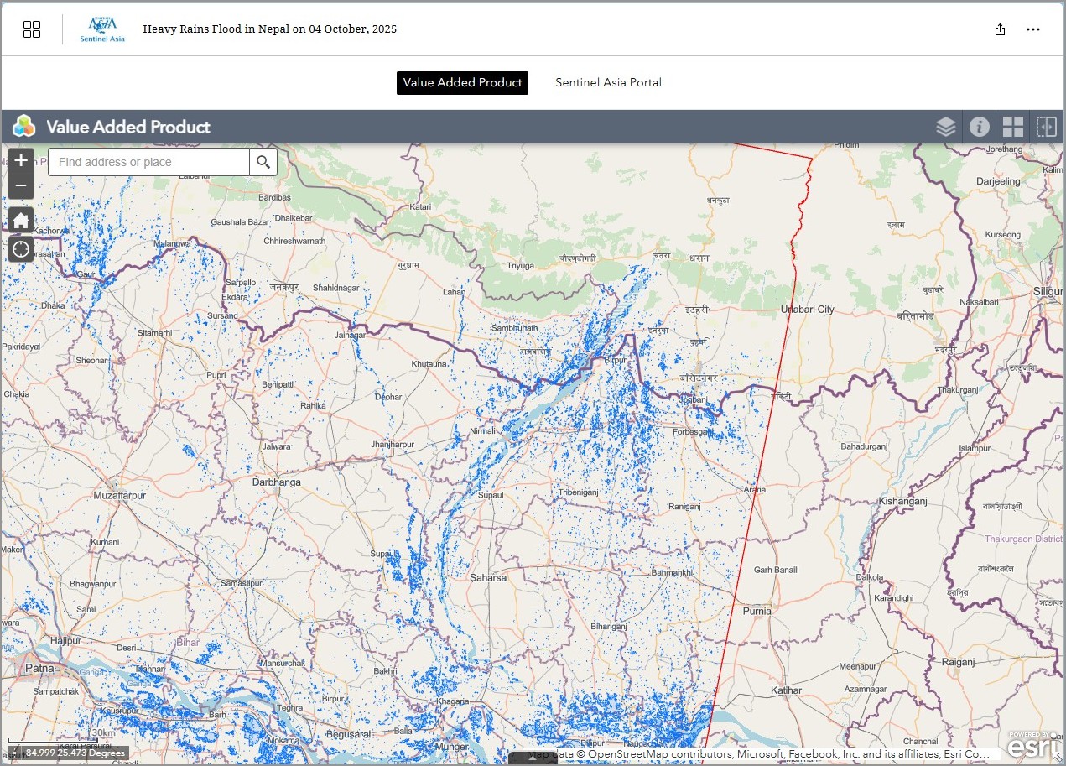The image size is (1066, 766).
Task: Toggle the overview map corner arrow
Action: point(1056,757)
